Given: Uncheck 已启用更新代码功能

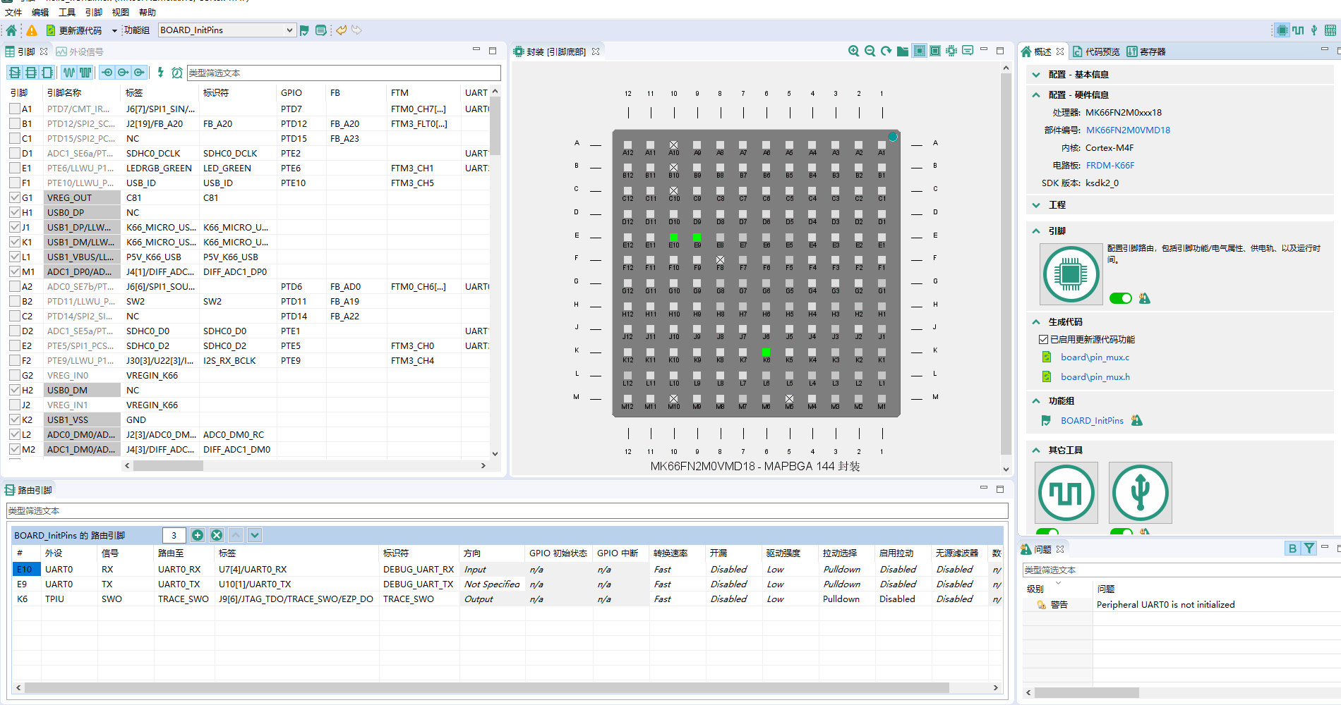Looking at the screenshot, I should pyautogui.click(x=1042, y=339).
